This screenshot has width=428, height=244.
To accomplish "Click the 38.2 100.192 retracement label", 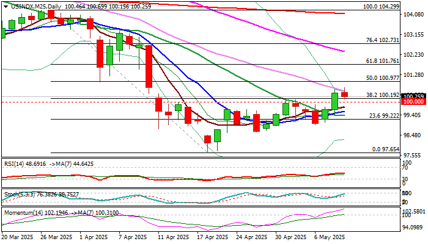I will pyautogui.click(x=382, y=95).
